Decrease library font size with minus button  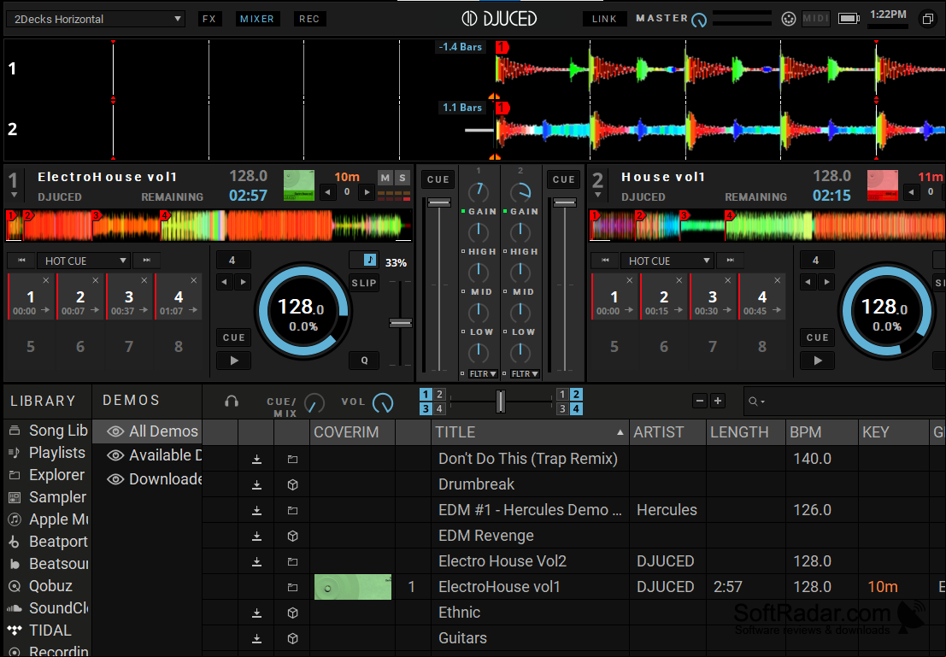click(x=700, y=401)
